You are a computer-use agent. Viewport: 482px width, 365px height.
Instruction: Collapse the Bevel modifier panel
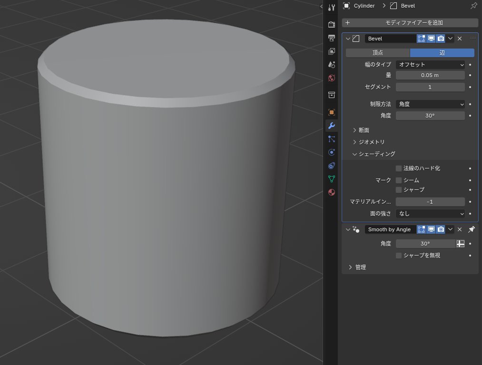pos(348,39)
